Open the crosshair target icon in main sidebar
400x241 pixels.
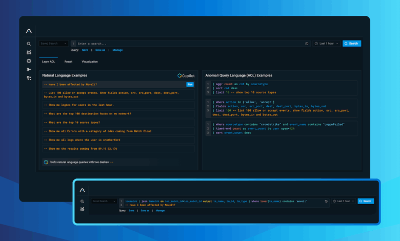click(x=29, y=61)
